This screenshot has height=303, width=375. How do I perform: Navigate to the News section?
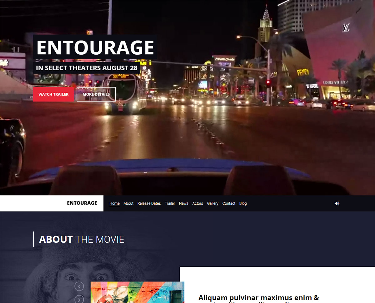[184, 203]
